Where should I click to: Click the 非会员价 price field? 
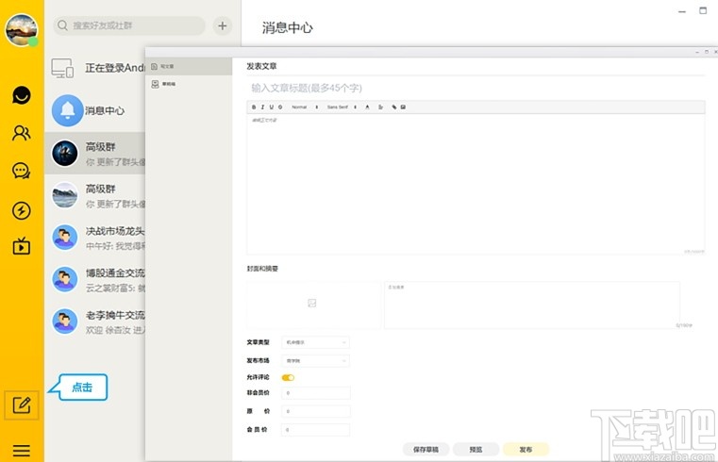coord(315,393)
